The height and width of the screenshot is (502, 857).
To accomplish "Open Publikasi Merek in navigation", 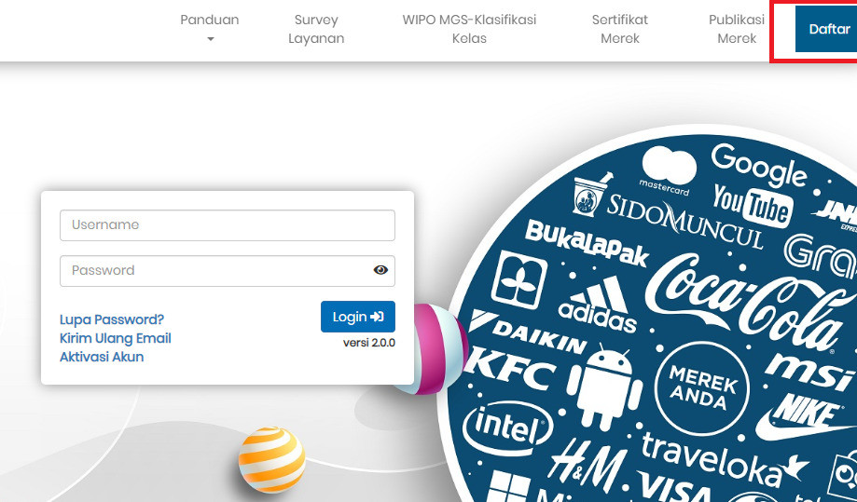I will pos(737,29).
